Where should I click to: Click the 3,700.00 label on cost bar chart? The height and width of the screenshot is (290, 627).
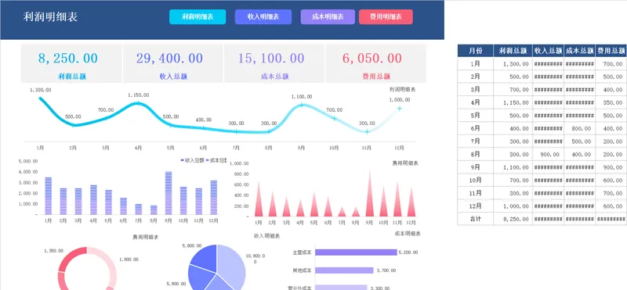coord(386,270)
